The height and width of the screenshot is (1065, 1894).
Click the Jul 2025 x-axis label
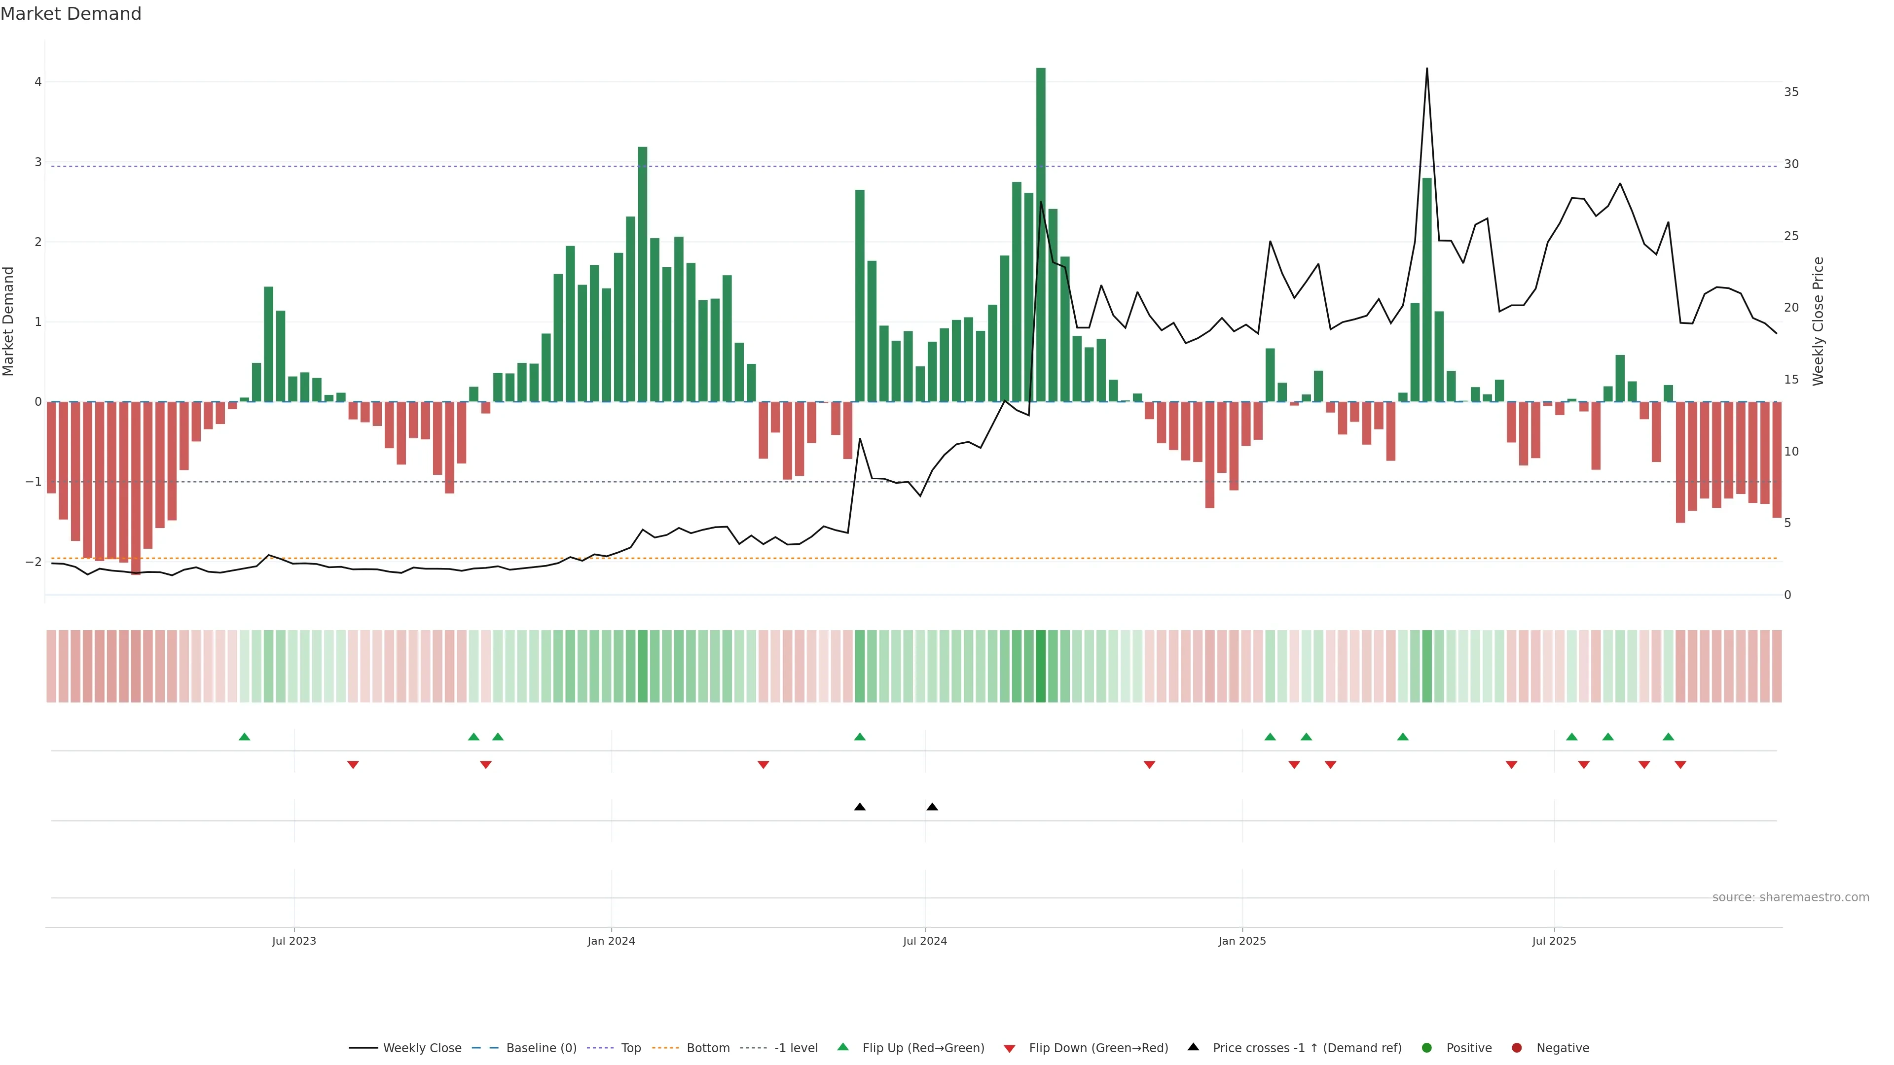(x=1554, y=941)
